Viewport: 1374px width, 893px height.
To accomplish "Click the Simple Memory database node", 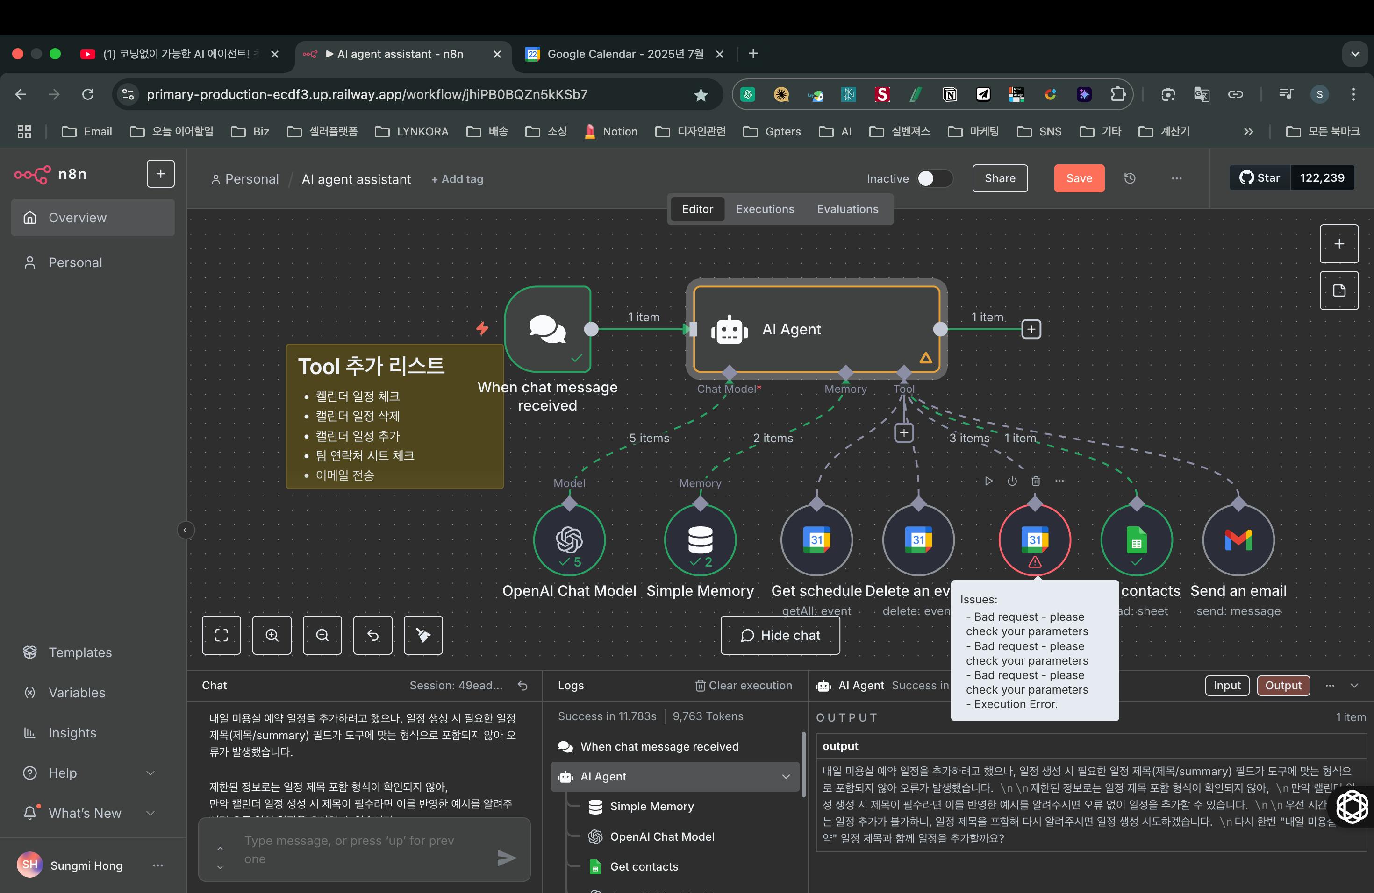I will tap(700, 540).
